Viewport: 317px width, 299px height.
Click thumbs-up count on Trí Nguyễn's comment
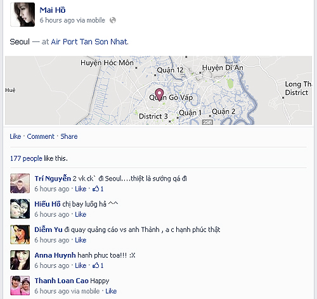(98, 189)
